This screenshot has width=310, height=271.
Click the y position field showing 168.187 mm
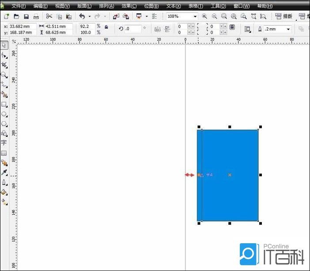23,32
